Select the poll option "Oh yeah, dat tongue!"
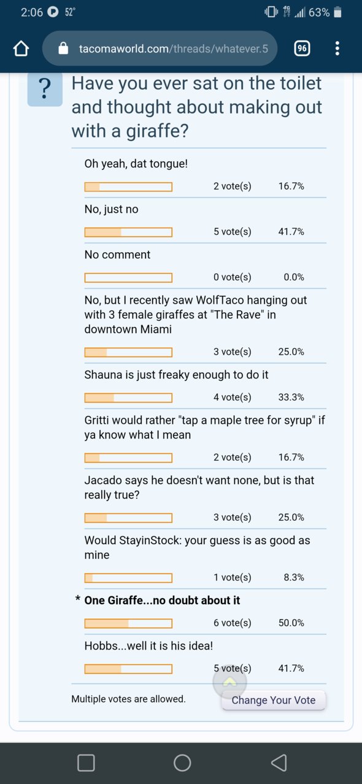The height and width of the screenshot is (784, 362). (x=136, y=164)
